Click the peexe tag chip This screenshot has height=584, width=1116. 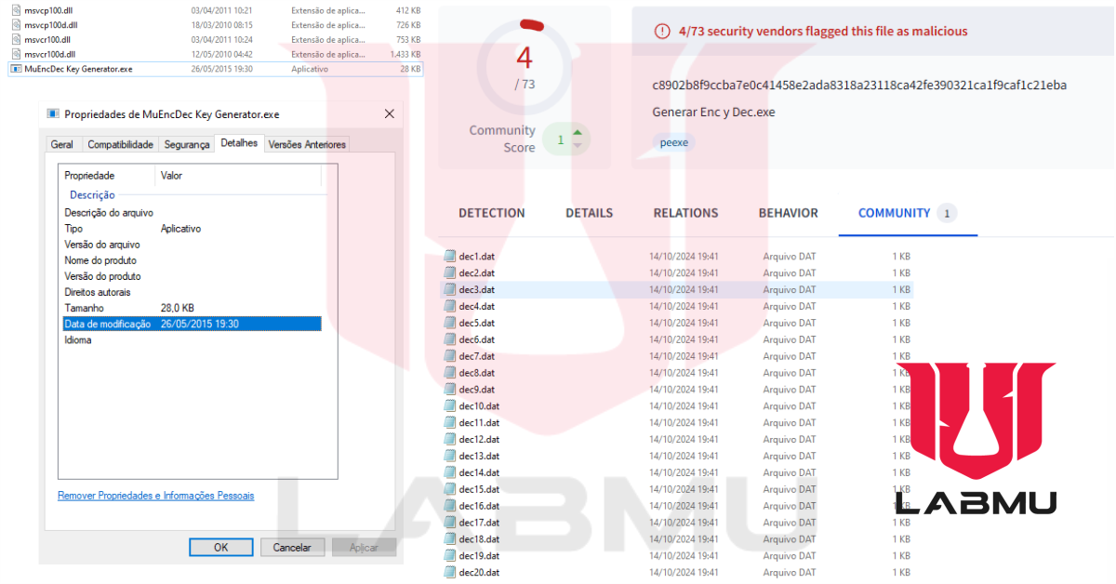point(674,142)
